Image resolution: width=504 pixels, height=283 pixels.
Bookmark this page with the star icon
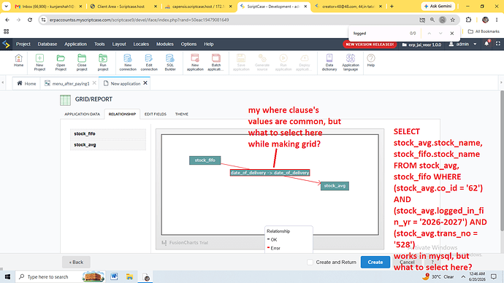(453, 20)
